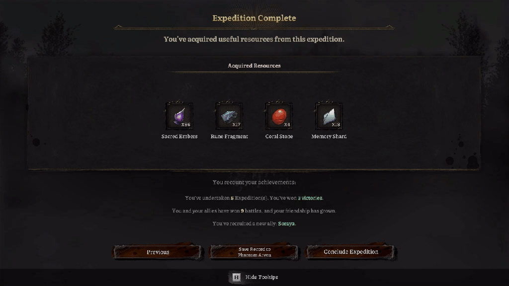Click the Rune Fragment name label
Viewport: 509px width, 286px height.
pyautogui.click(x=229, y=137)
